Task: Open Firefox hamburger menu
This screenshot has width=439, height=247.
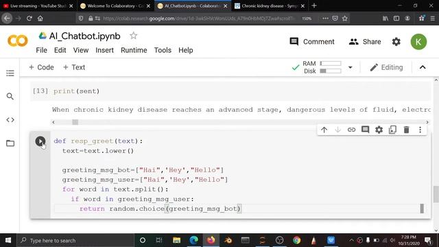Action: (433, 19)
